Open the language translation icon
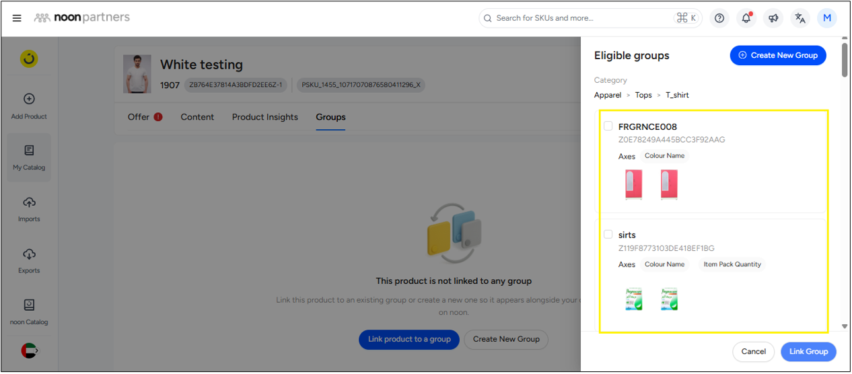 click(800, 18)
